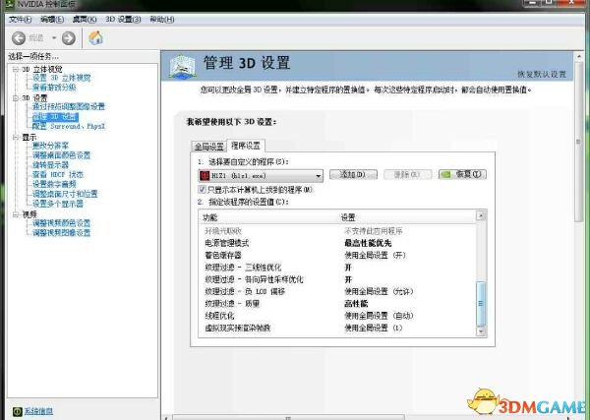Click the 删除(R) button
590x420 pixels.
(407, 174)
